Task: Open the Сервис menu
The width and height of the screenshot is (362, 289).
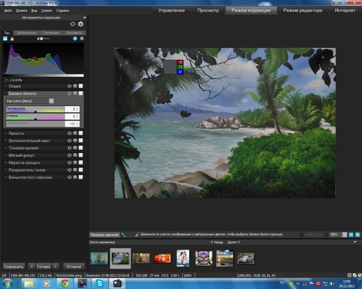Action: pos(47,10)
